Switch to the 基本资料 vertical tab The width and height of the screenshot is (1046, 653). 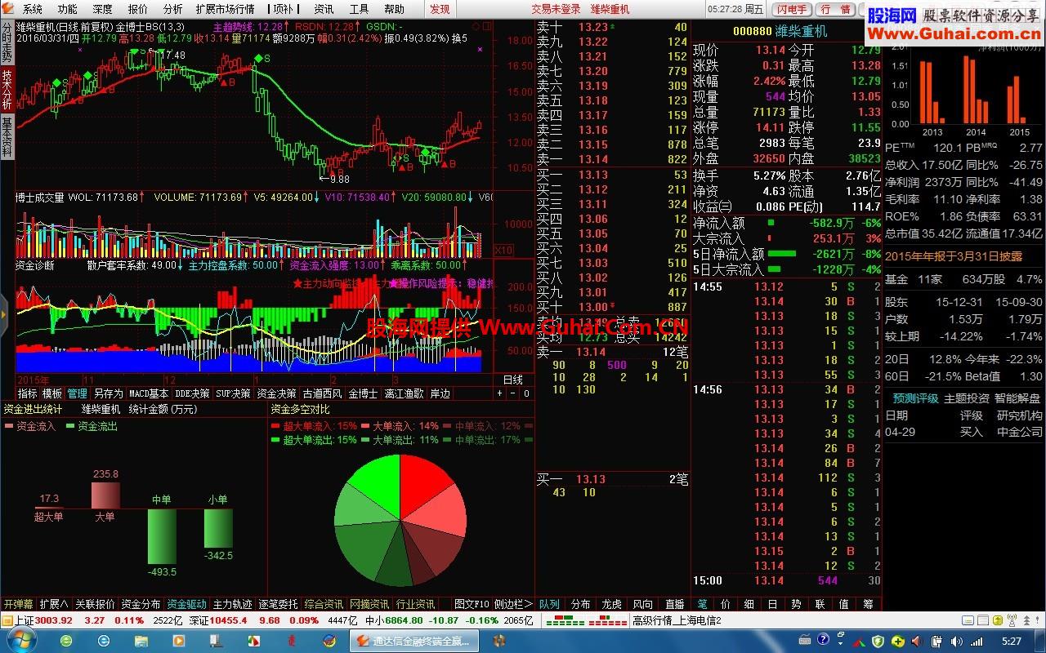click(7, 137)
